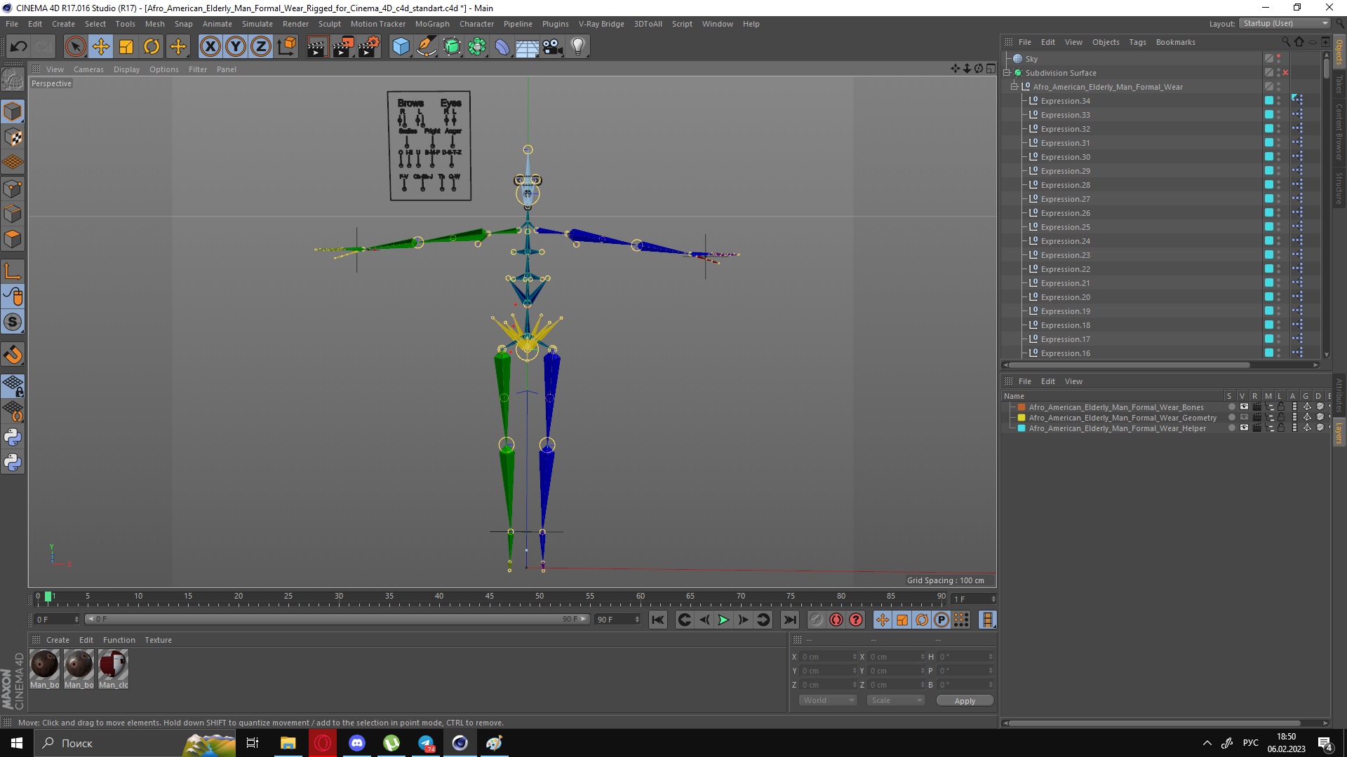The width and height of the screenshot is (1347, 757).
Task: Open the Scale mode dropdown
Action: click(x=896, y=700)
